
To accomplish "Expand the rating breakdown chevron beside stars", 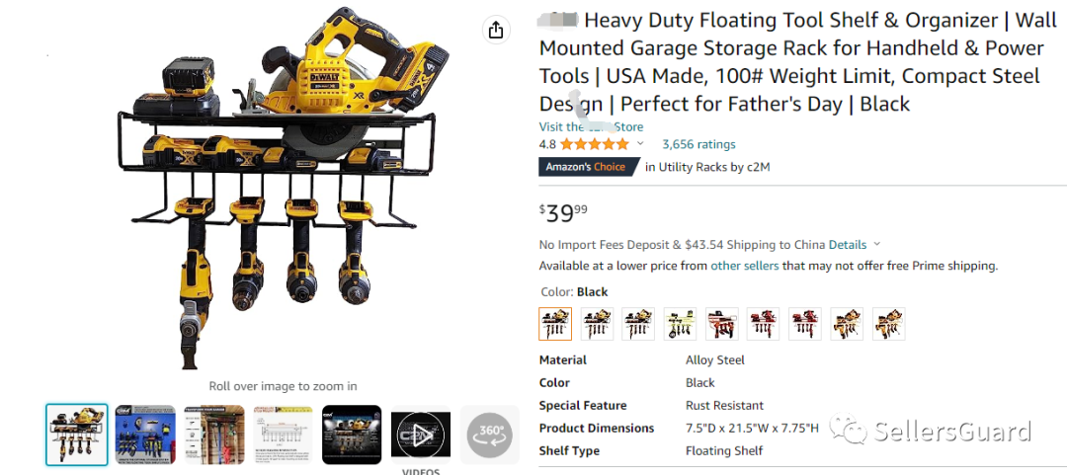I will coord(640,144).
